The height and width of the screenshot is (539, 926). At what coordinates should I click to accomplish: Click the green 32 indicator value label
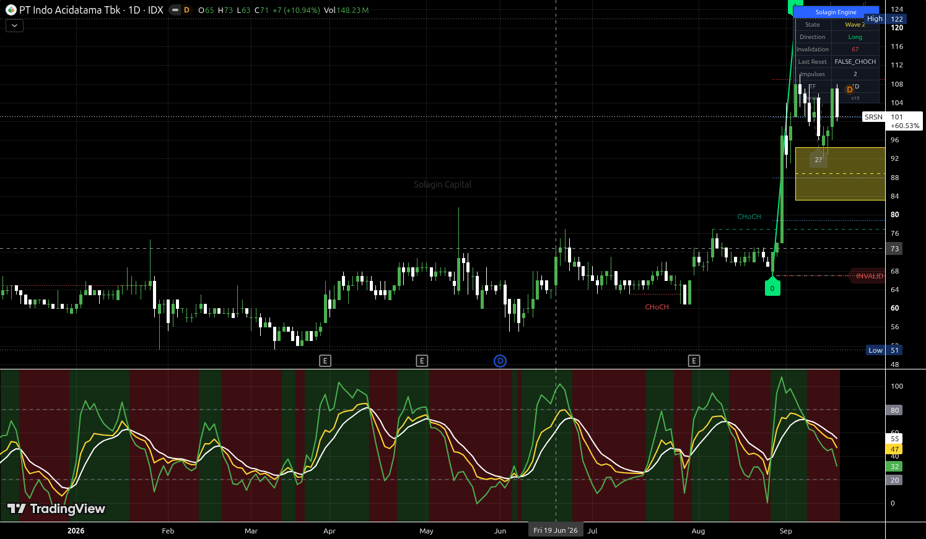pyautogui.click(x=894, y=467)
